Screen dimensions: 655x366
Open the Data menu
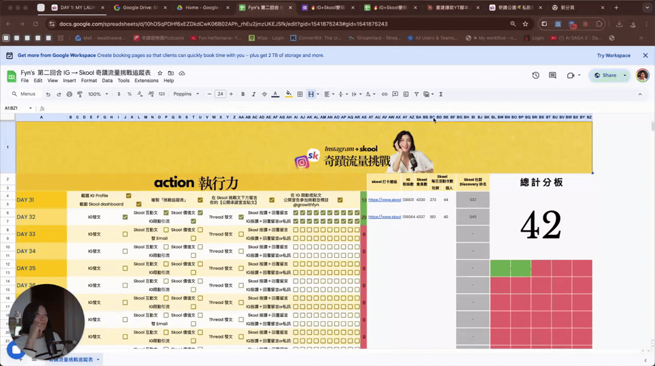coord(107,81)
